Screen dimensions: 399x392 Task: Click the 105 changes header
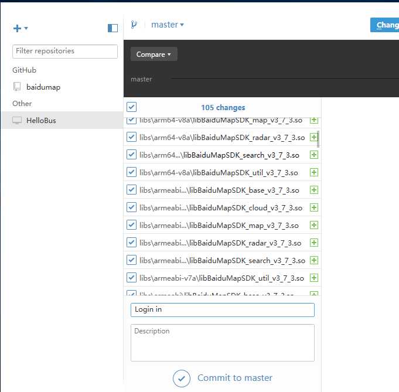point(223,107)
